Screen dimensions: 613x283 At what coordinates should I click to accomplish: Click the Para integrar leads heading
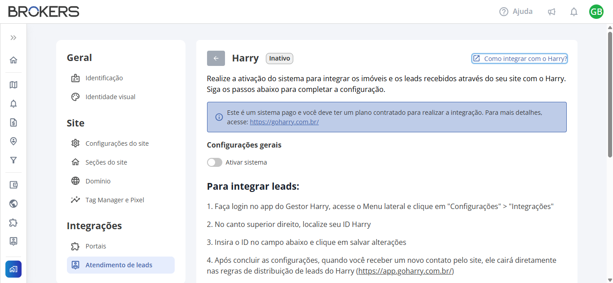pyautogui.click(x=253, y=186)
